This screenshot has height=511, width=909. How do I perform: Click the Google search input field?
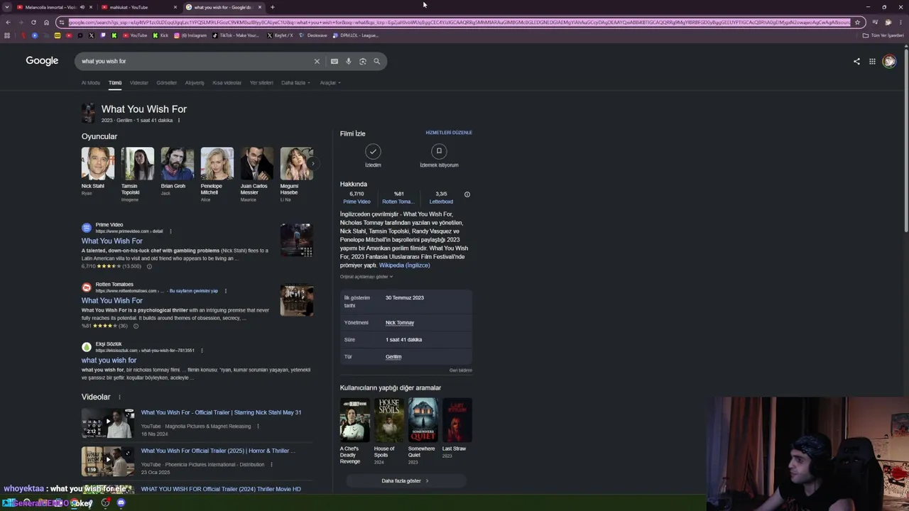pyautogui.click(x=195, y=61)
